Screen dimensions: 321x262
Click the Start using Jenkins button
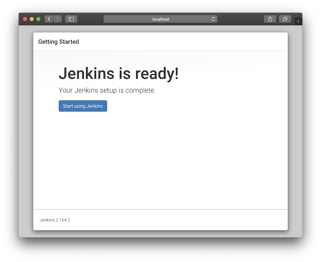tap(83, 106)
